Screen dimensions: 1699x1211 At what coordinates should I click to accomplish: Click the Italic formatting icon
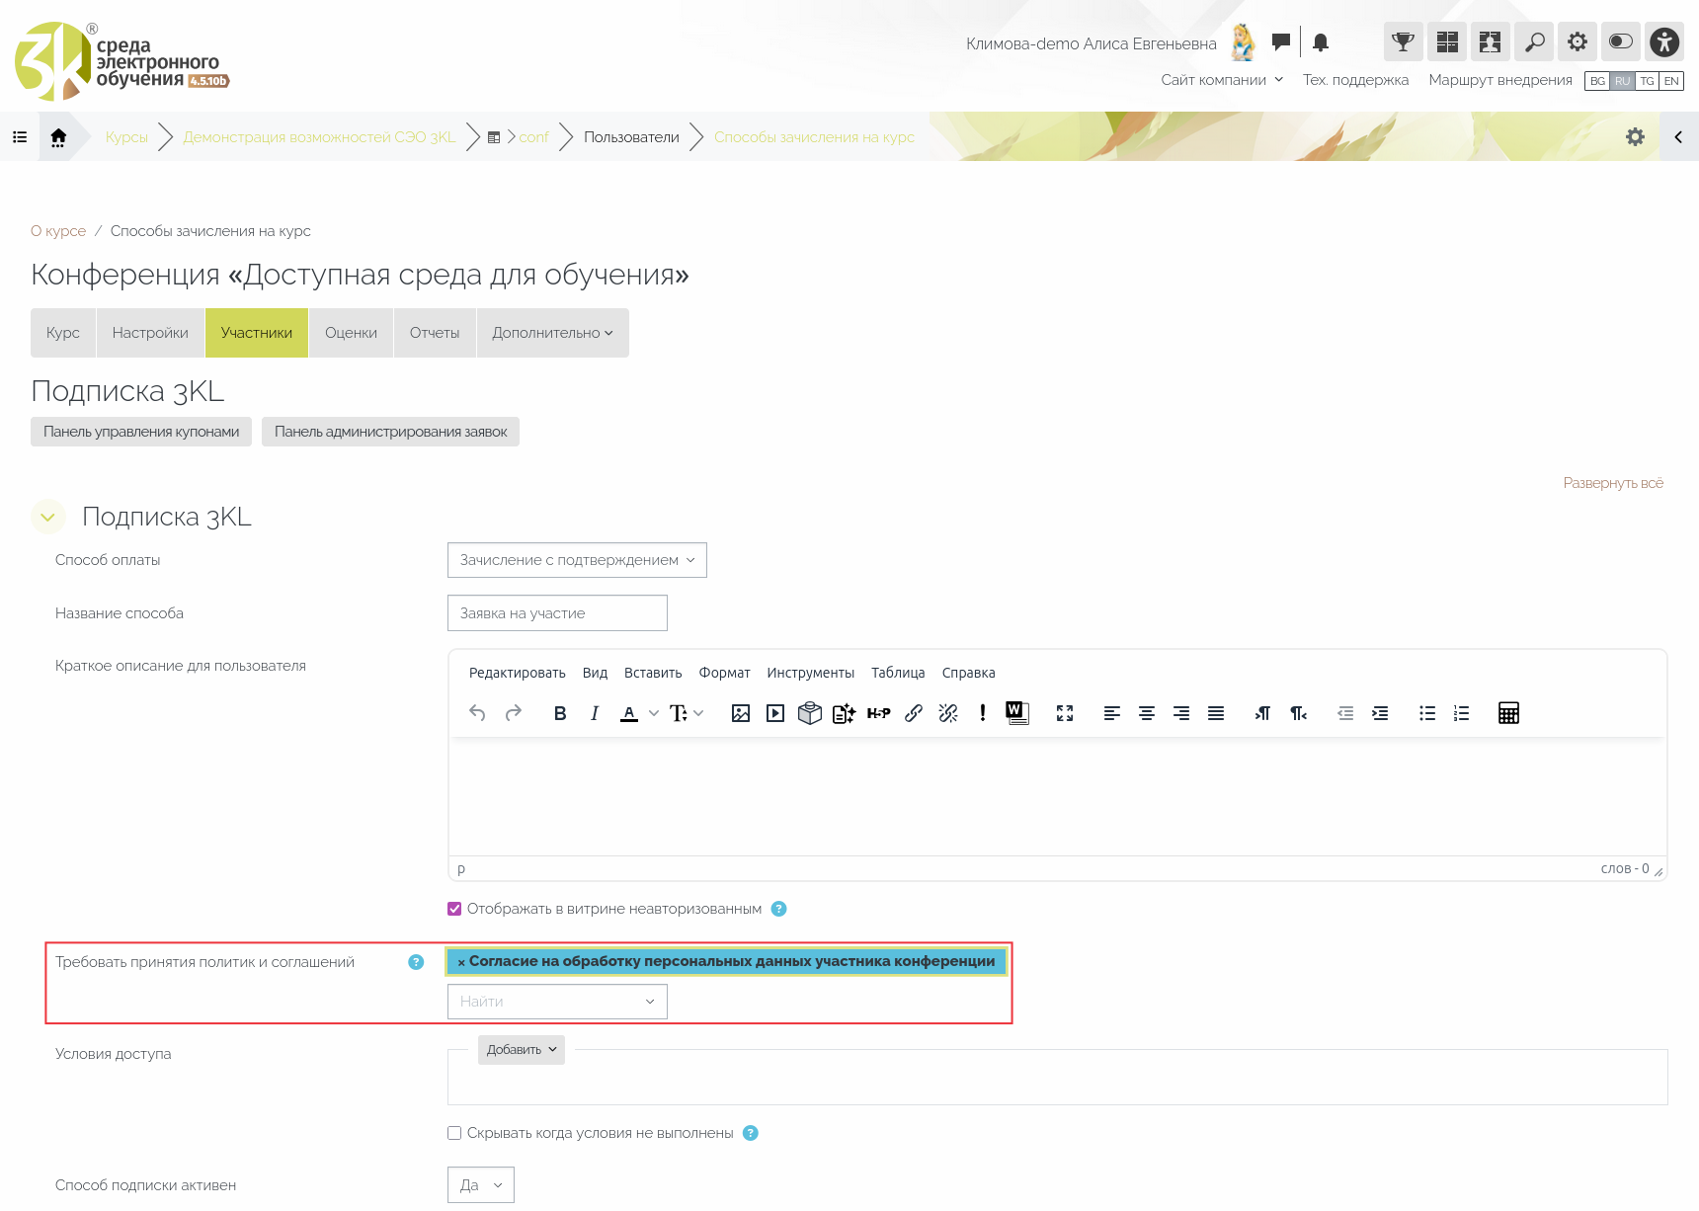[595, 713]
